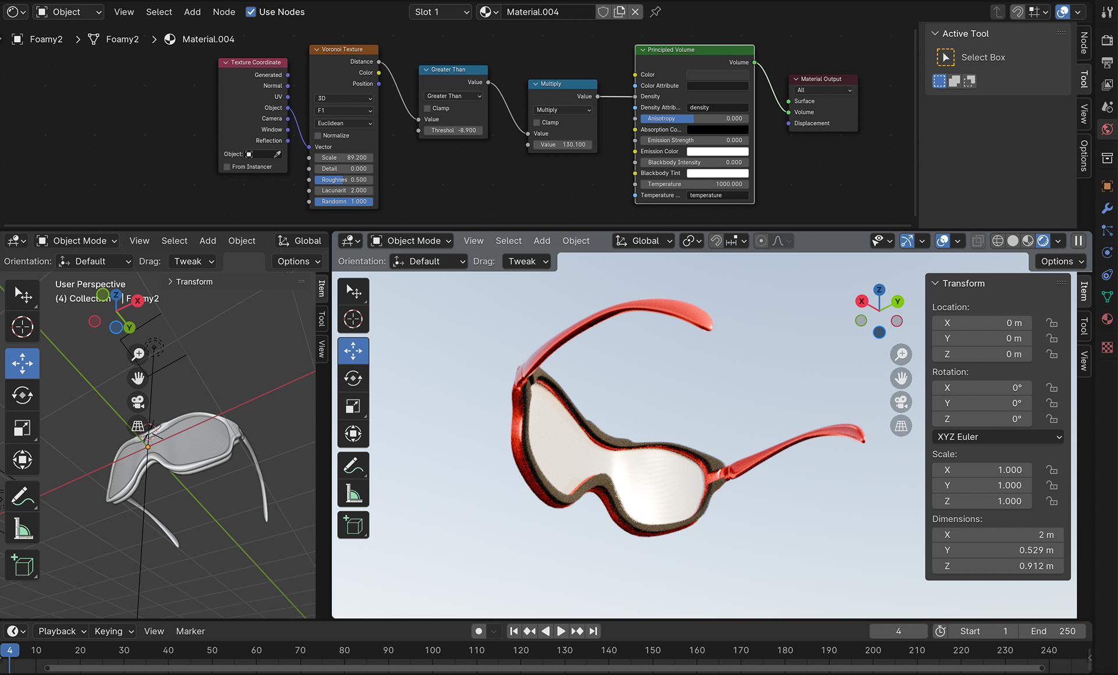Viewport: 1118px width, 675px height.
Task: Select the Cursor tool in right viewport
Action: (x=353, y=319)
